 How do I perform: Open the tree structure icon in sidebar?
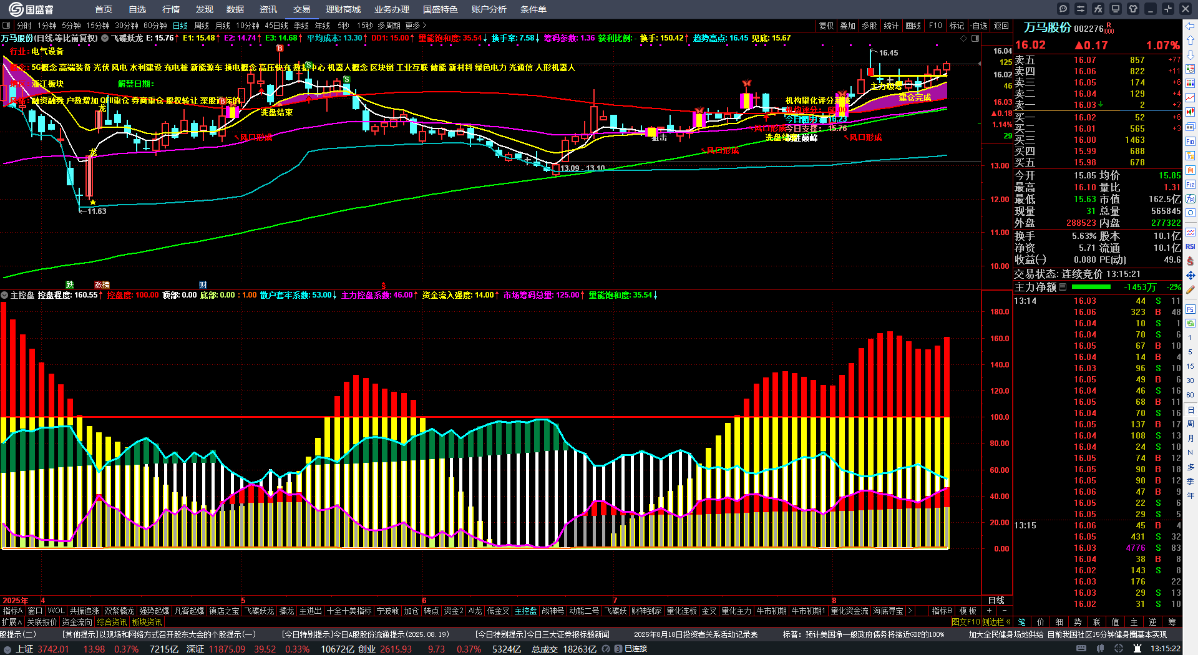coord(1191,156)
